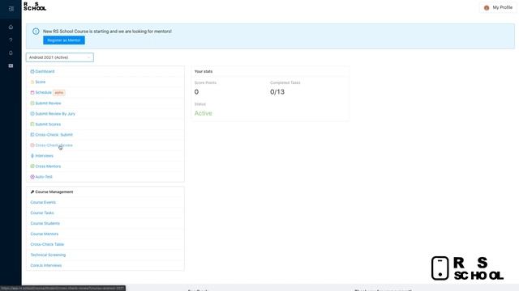The width and height of the screenshot is (519, 291).
Task: Click the Submit Review By Jury icon
Action: click(32, 113)
